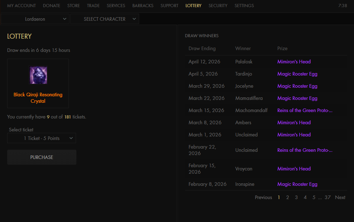Go to Next page of winners
354x222 pixels.
[x=340, y=197]
